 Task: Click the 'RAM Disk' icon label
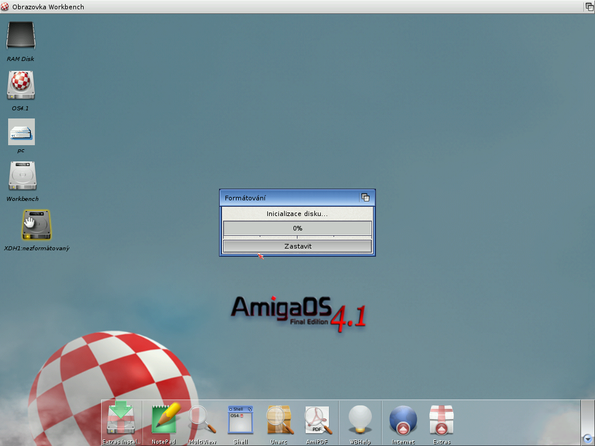tap(20, 59)
